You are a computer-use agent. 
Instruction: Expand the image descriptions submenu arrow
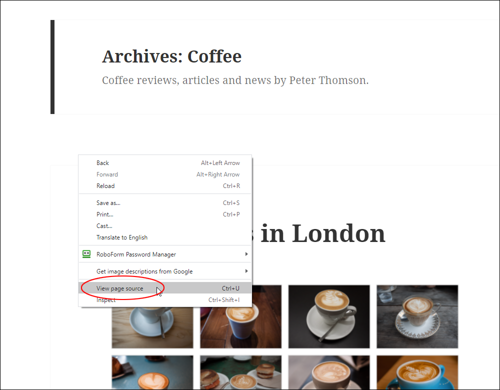[x=246, y=271]
